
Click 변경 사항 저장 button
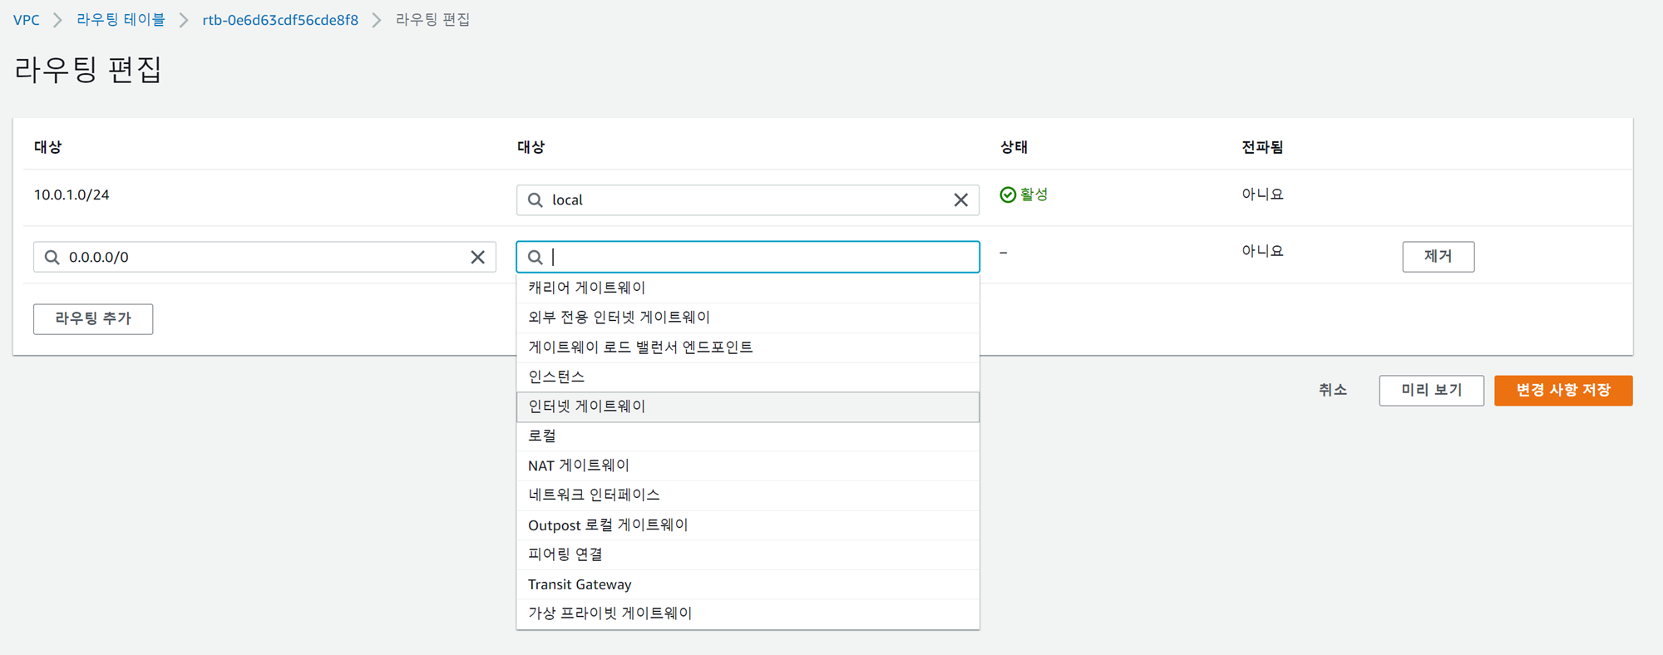(x=1562, y=391)
